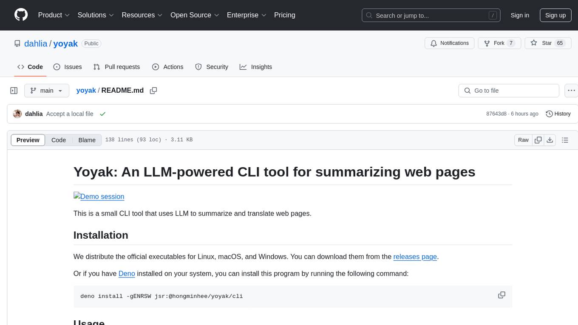This screenshot has width=578, height=325.
Task: Copy the deno install command
Action: (x=502, y=295)
